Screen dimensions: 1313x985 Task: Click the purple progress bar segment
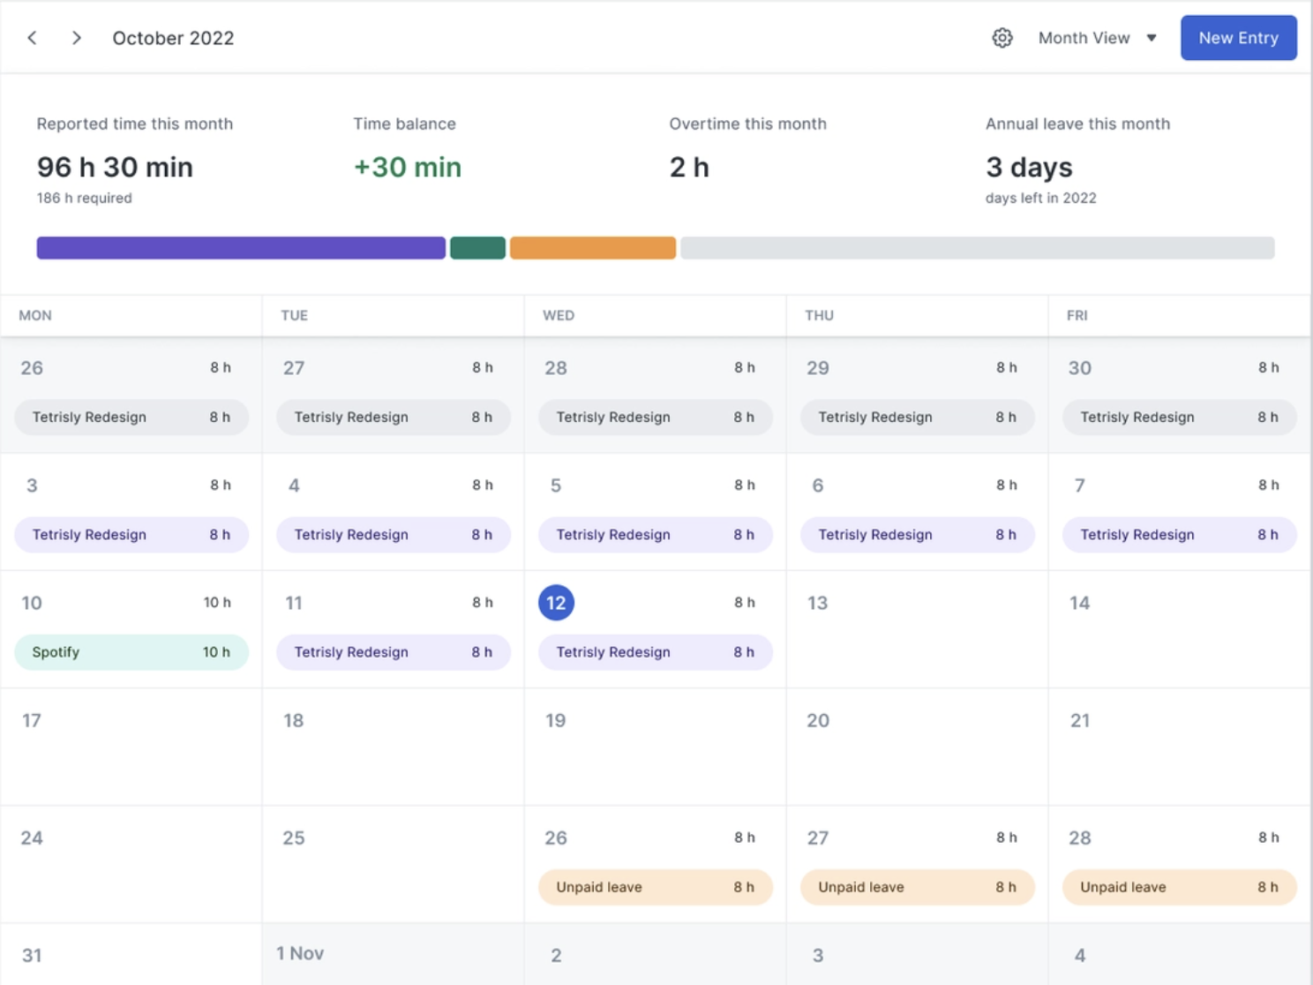click(x=241, y=248)
